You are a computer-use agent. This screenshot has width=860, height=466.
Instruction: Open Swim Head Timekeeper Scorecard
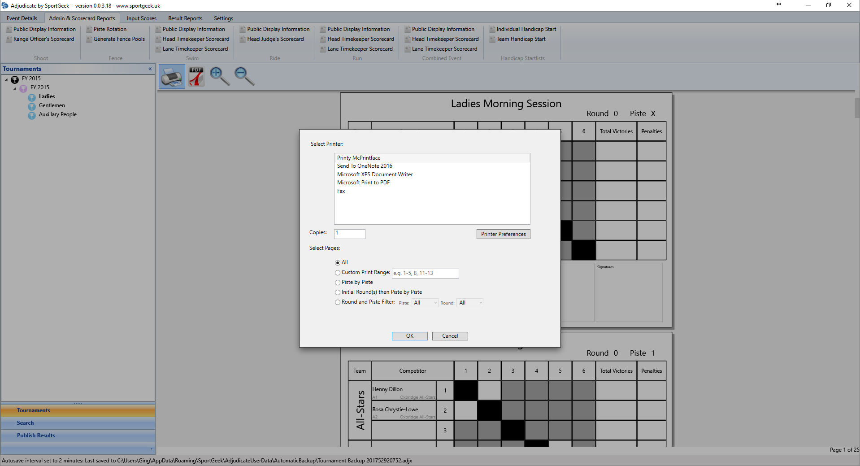click(x=192, y=39)
